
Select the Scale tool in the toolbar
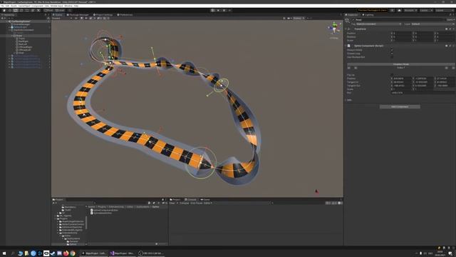click(x=21, y=10)
